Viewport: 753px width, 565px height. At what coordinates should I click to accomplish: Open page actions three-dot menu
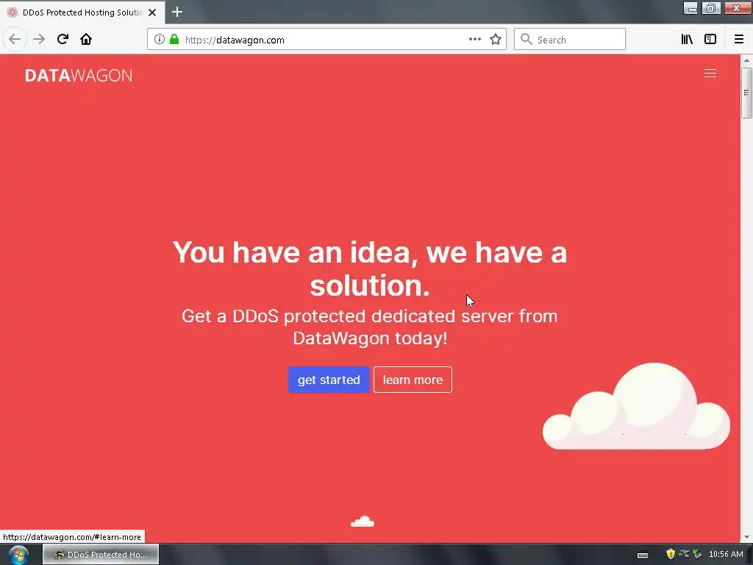pyautogui.click(x=474, y=40)
